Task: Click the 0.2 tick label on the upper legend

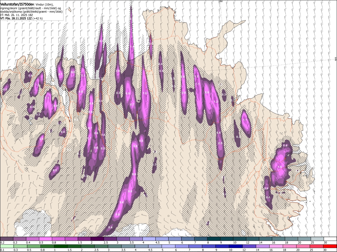Action: click(x=2, y=243)
